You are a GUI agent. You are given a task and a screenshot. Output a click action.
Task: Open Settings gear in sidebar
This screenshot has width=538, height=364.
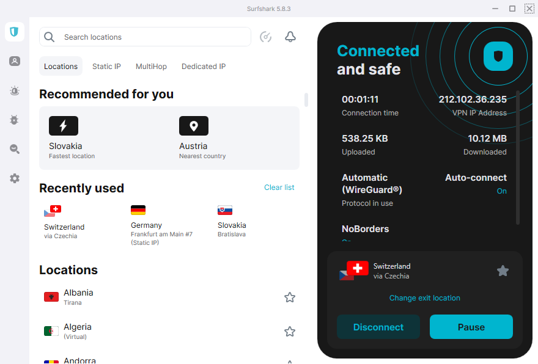[x=15, y=178]
